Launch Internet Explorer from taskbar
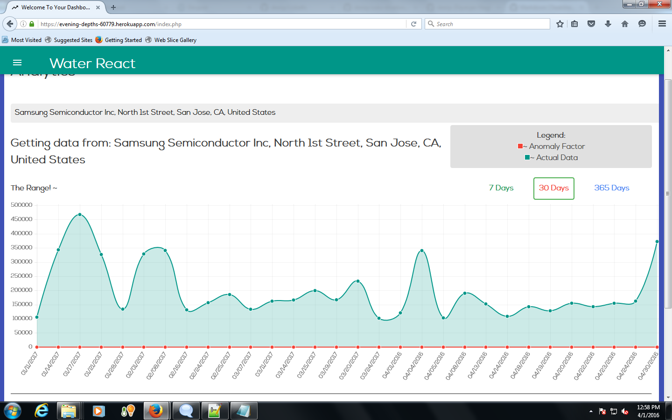This screenshot has width=672, height=420. tap(42, 411)
